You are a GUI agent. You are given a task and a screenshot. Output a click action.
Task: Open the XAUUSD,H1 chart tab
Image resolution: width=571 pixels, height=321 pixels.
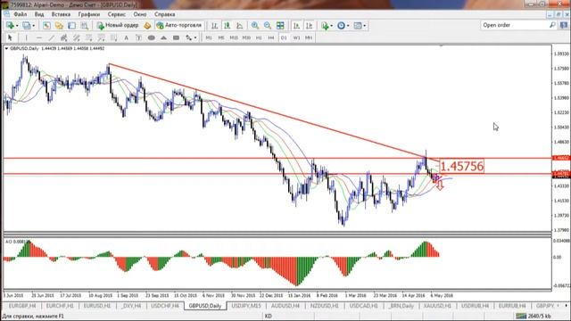[x=437, y=306]
